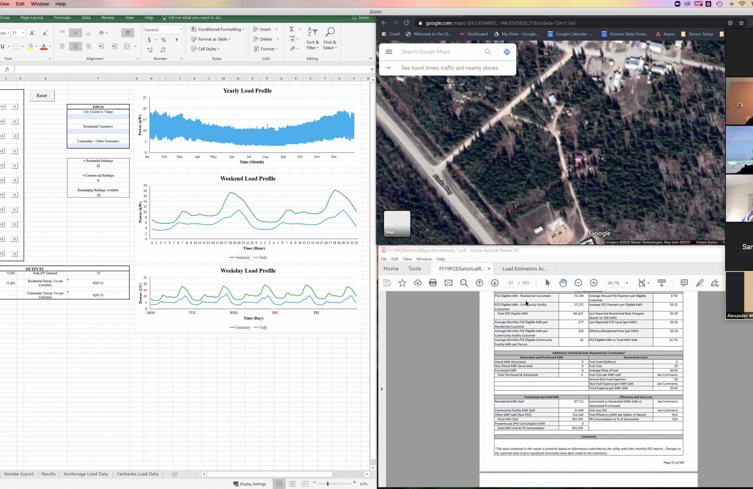Switch to the Fairbanks Load Data sheet
This screenshot has width=753, height=489.
coord(137,474)
